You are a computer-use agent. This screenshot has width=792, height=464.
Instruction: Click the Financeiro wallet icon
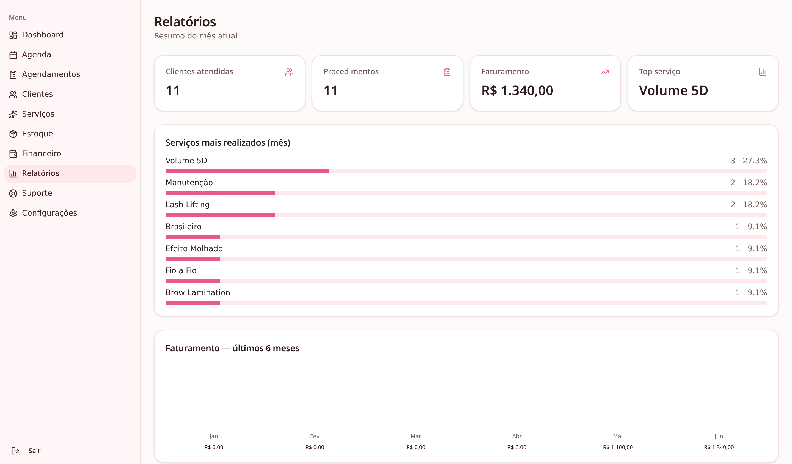(x=13, y=154)
